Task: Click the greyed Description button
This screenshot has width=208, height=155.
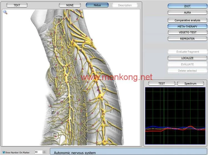Action: [x=125, y=5]
